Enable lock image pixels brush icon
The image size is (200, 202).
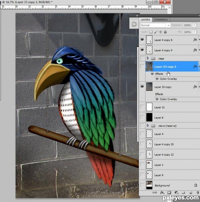pyautogui.click(x=156, y=32)
